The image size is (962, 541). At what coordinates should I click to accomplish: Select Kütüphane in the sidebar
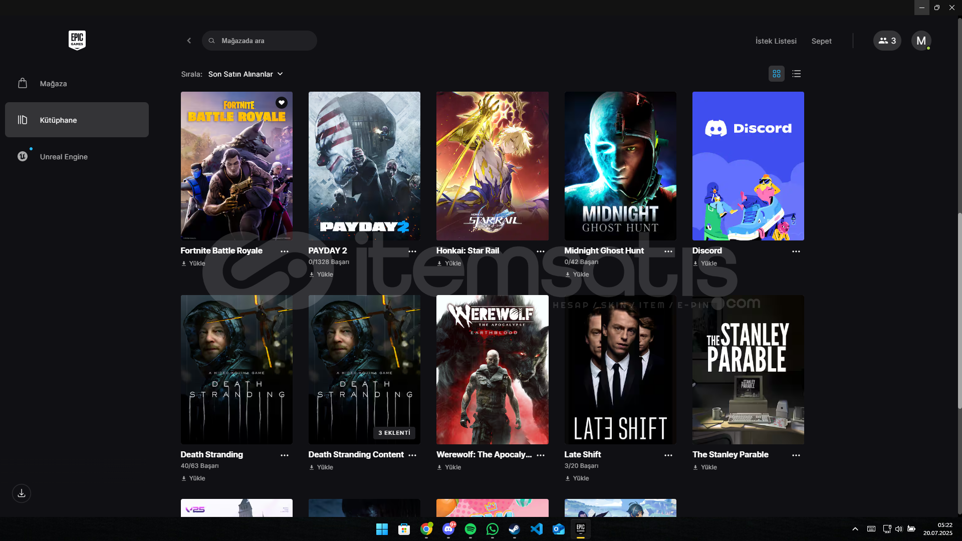(77, 120)
